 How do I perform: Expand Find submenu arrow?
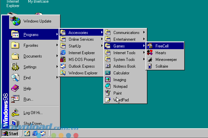57,77
